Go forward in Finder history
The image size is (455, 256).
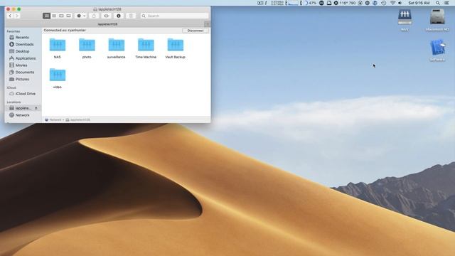pos(17,16)
